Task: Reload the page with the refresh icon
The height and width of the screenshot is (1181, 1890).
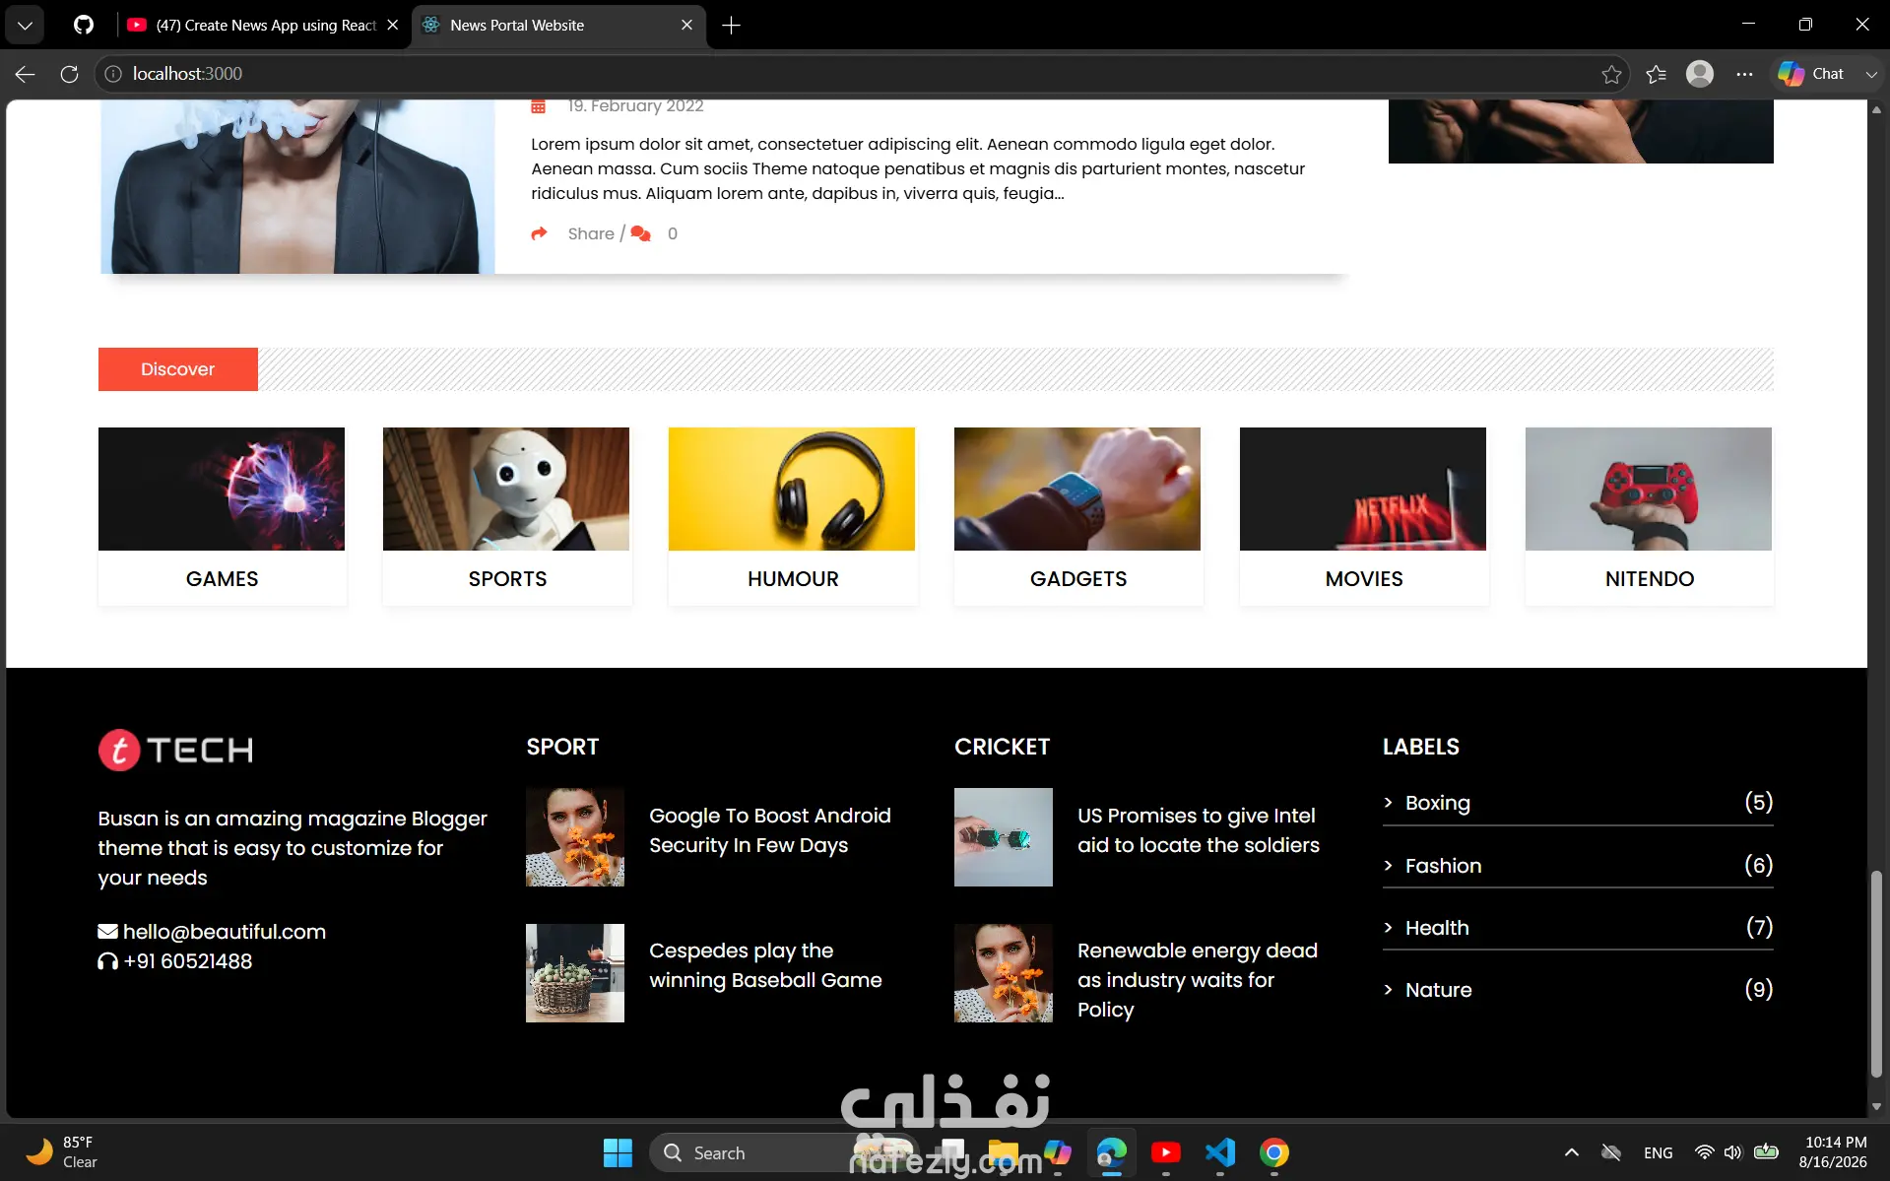Action: [69, 74]
